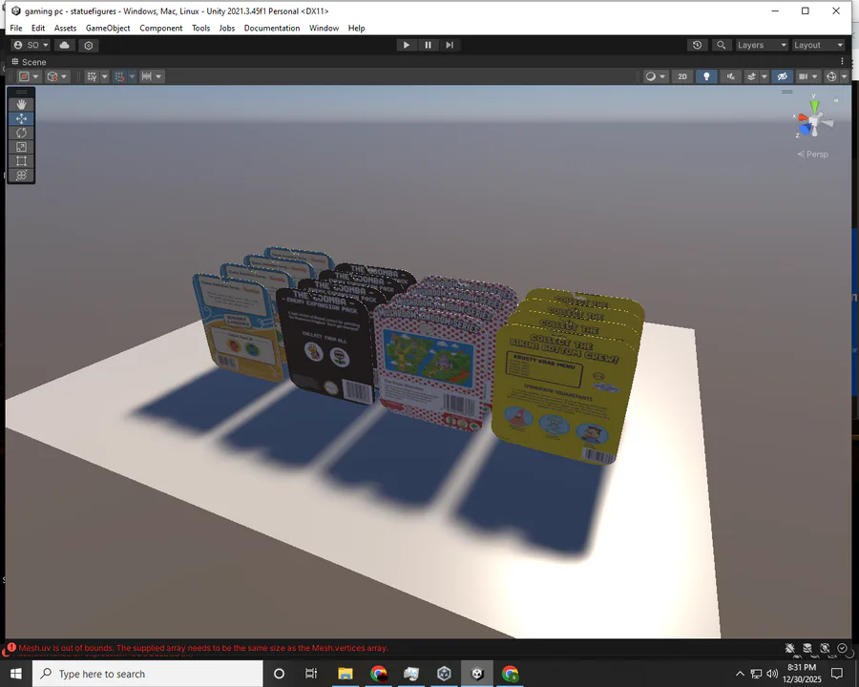Open Scene tab three-dot options menu
The width and height of the screenshot is (859, 687).
point(842,61)
